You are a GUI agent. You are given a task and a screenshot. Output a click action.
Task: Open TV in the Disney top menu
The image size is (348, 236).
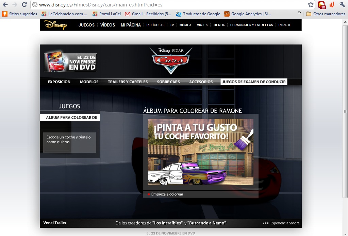pyautogui.click(x=172, y=25)
